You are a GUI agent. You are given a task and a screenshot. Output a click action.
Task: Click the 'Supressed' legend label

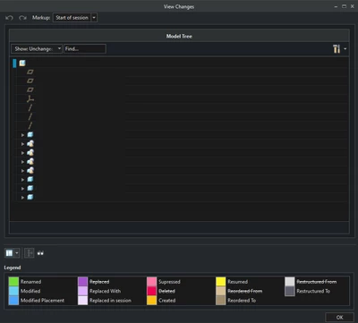point(169,282)
